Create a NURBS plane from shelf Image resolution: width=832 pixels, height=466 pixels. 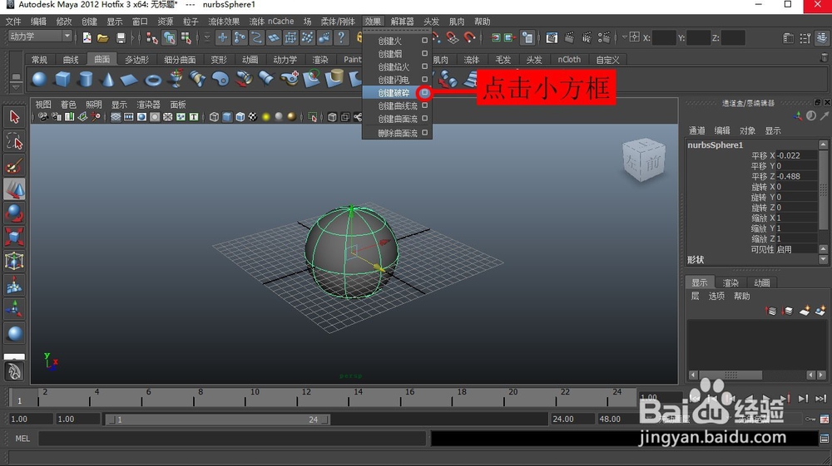129,80
